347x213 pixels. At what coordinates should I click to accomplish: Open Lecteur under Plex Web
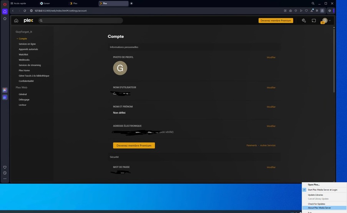[x=22, y=105]
